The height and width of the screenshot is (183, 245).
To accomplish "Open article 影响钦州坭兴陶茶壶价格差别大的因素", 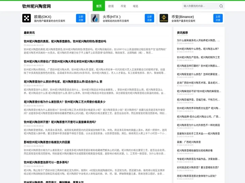I will tap(47, 142).
